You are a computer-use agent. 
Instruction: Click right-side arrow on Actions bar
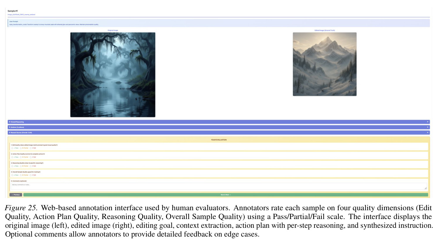pos(427,127)
